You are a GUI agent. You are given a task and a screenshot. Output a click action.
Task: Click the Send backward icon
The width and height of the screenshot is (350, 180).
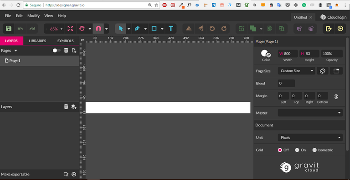point(311,29)
